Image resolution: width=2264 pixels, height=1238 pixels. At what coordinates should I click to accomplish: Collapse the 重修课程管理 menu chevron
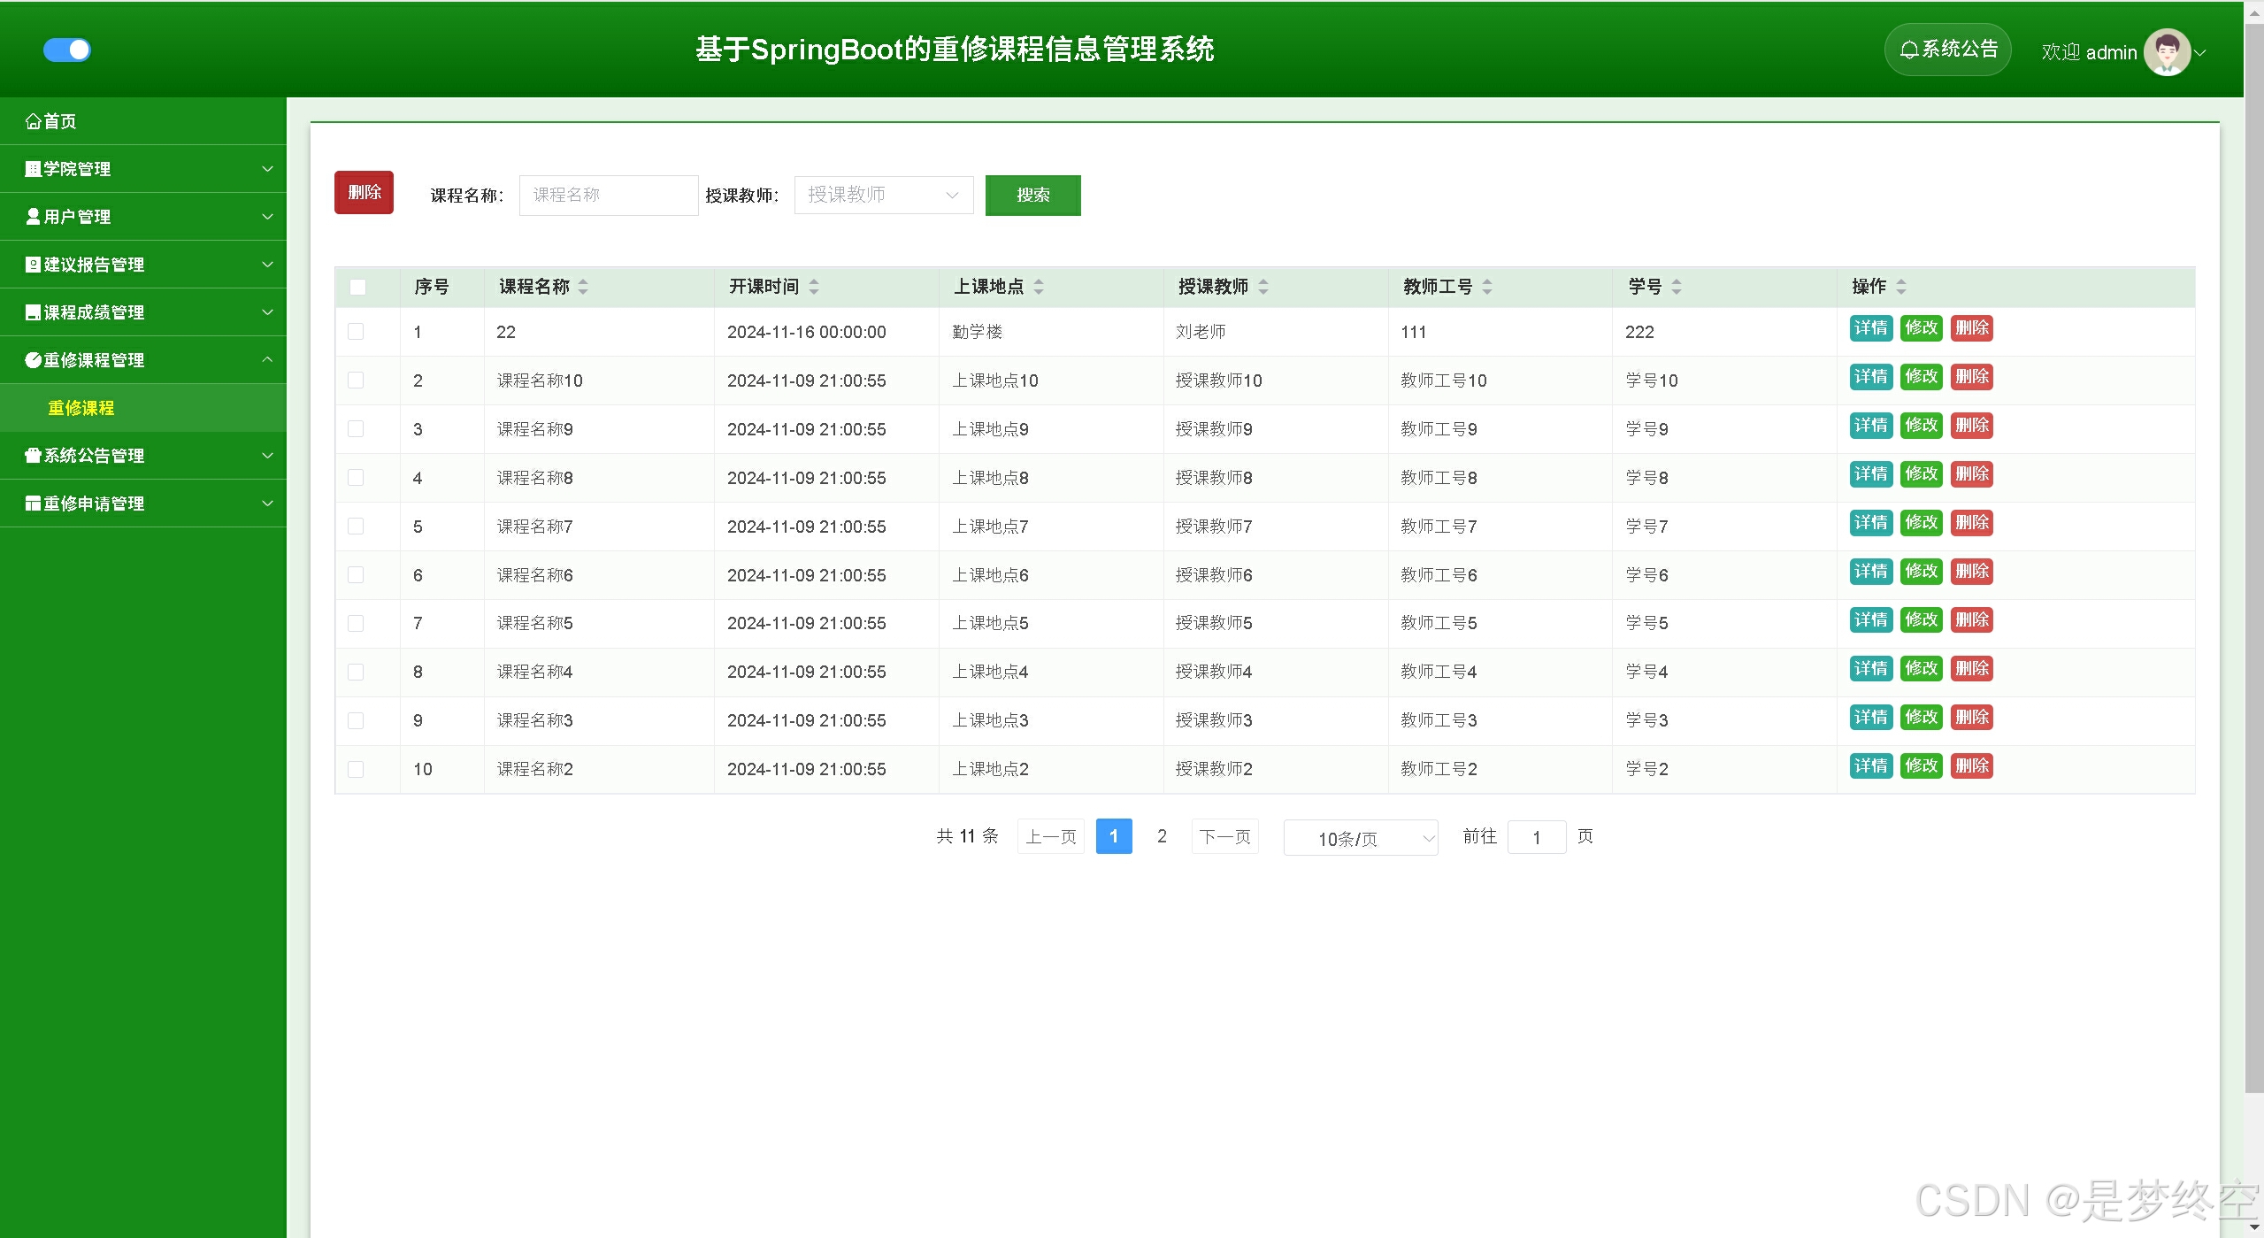tap(267, 360)
